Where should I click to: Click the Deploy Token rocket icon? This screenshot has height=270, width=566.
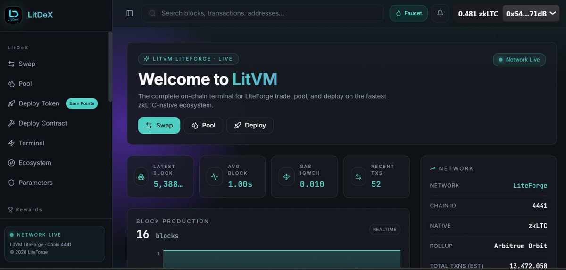click(x=11, y=103)
